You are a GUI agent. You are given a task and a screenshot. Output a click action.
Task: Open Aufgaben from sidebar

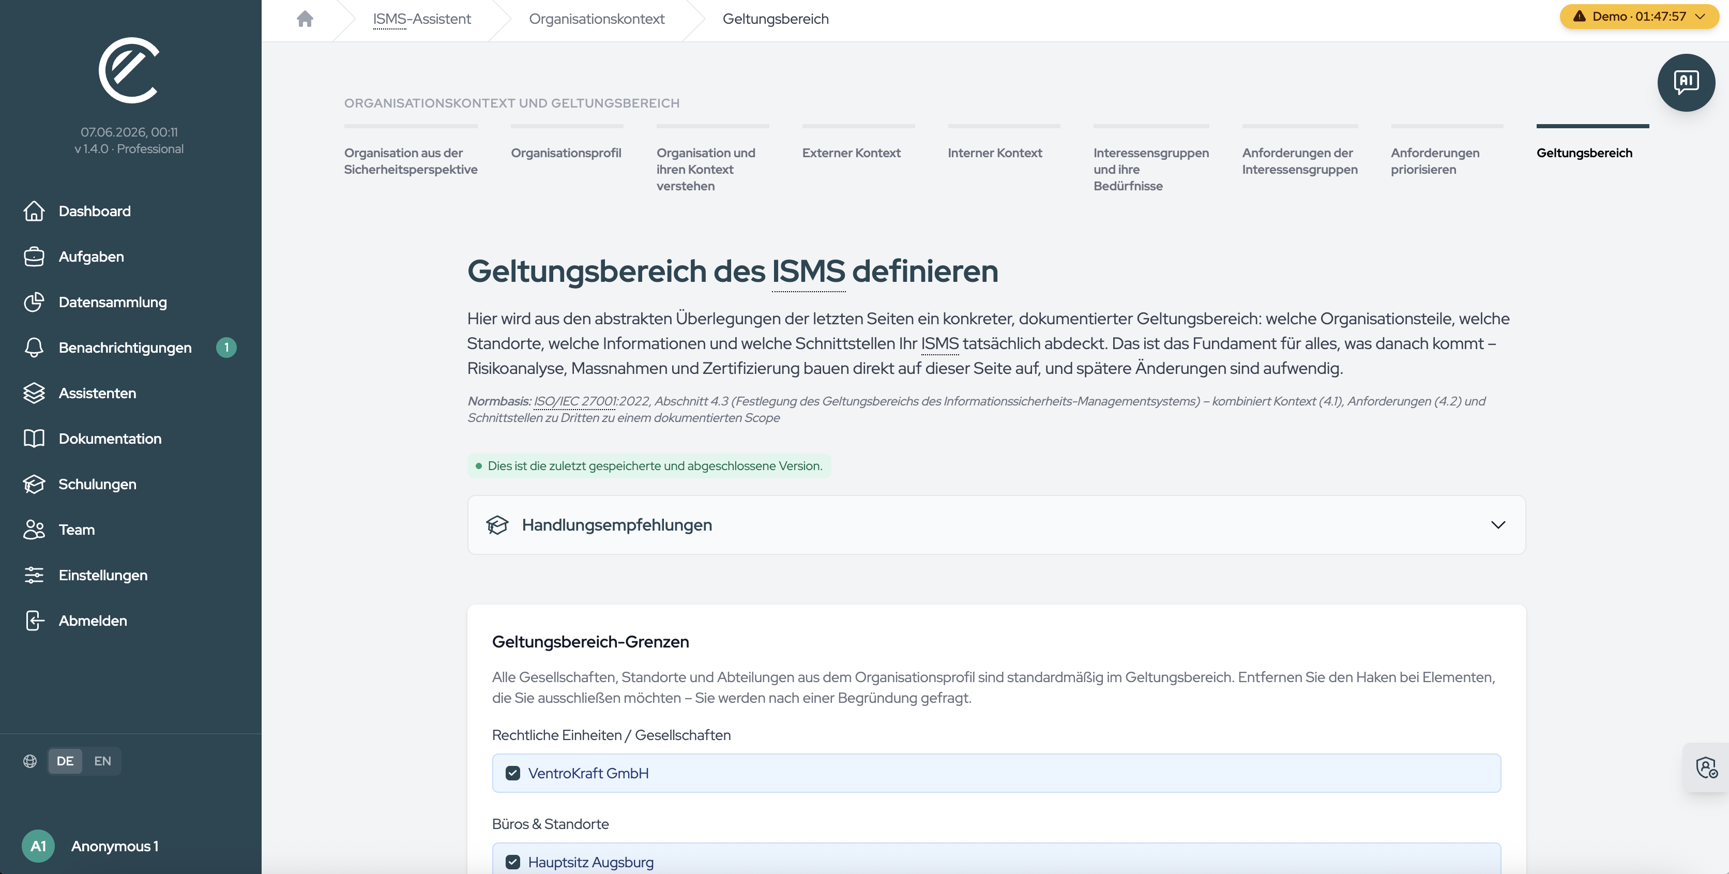(x=92, y=257)
